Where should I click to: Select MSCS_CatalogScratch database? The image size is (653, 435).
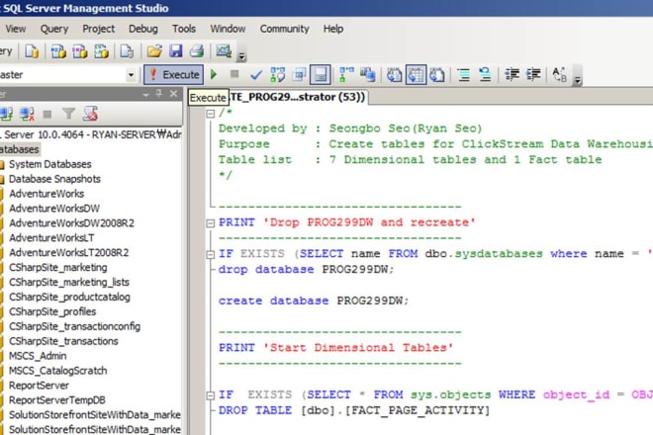[58, 371]
